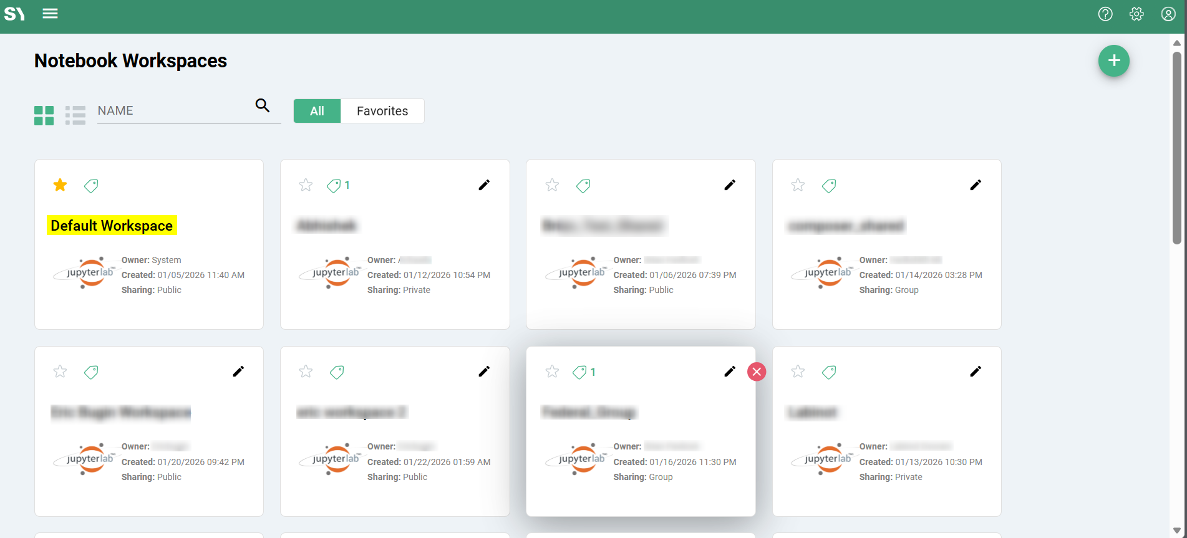This screenshot has width=1187, height=538.
Task: Open the Default Workspace title
Action: pyautogui.click(x=112, y=226)
